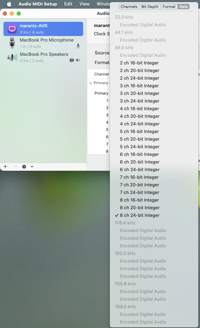Open the Edit menu
The image size is (200, 328).
(68, 4)
